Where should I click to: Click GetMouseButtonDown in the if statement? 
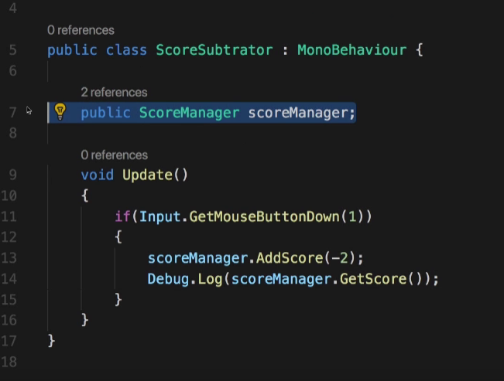pyautogui.click(x=264, y=216)
